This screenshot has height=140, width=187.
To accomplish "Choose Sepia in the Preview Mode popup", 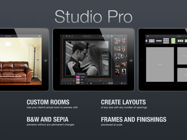I will click(x=81, y=83).
